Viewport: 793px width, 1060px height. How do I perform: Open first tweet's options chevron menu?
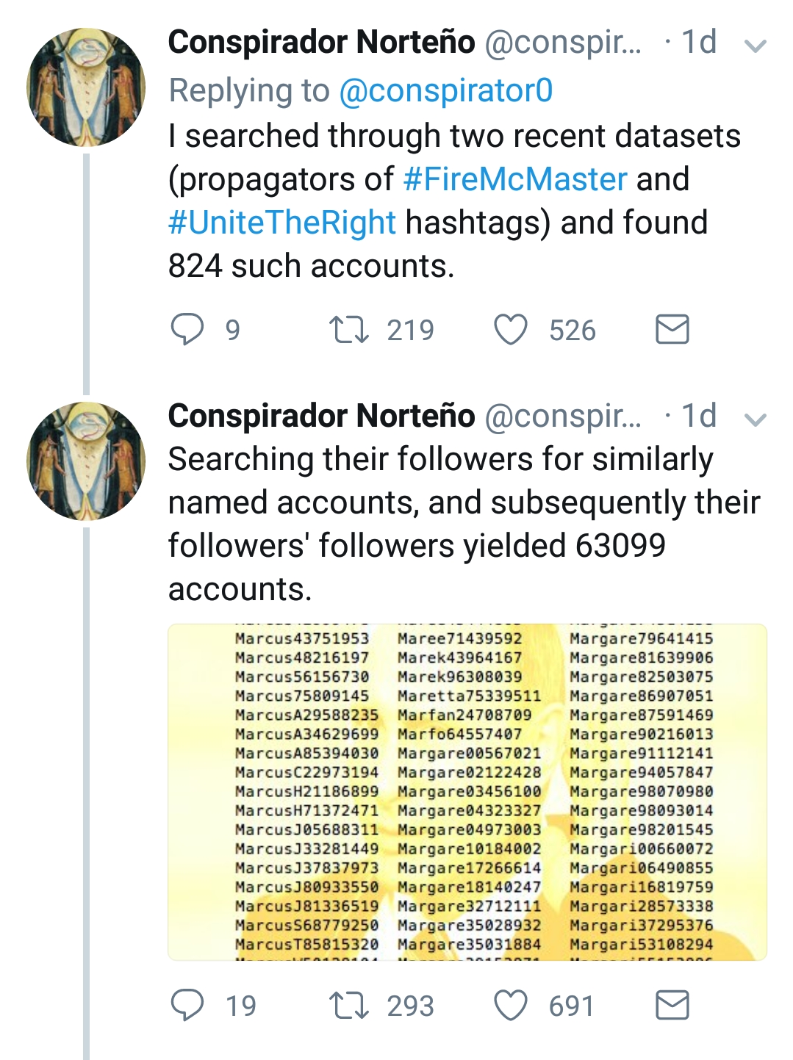pyautogui.click(x=756, y=46)
